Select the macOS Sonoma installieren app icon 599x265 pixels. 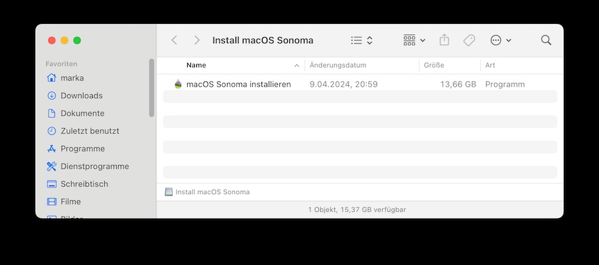[x=178, y=84]
